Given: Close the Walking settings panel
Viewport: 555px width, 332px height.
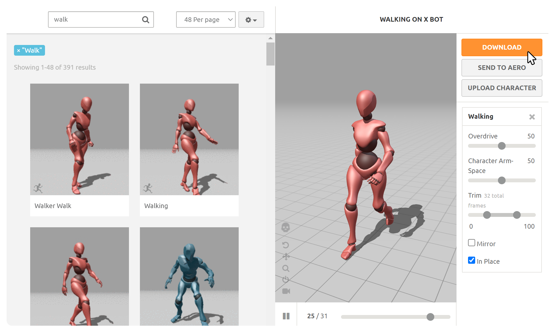Looking at the screenshot, I should click(x=532, y=117).
